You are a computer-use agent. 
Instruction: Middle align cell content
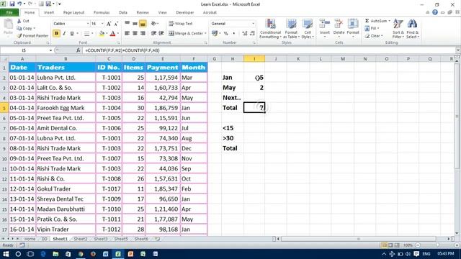pos(135,24)
